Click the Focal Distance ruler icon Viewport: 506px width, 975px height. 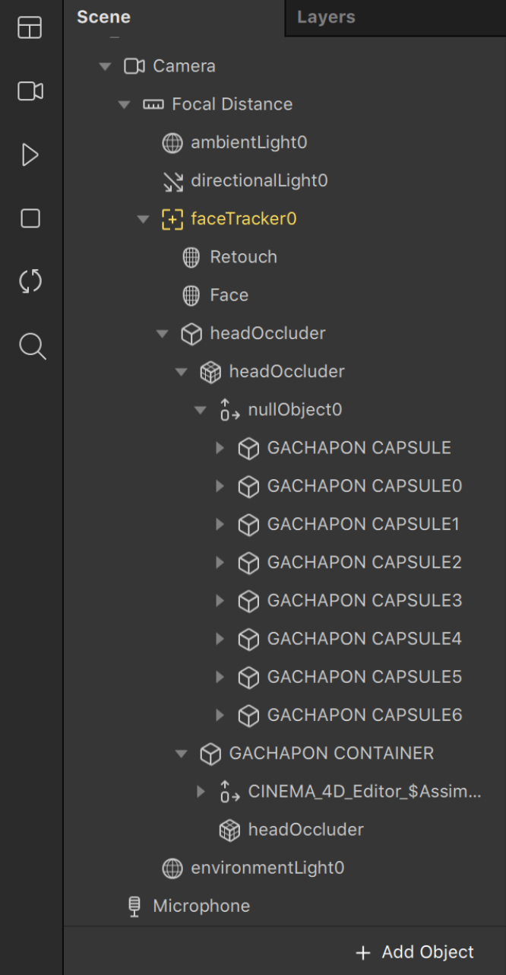[x=153, y=104]
